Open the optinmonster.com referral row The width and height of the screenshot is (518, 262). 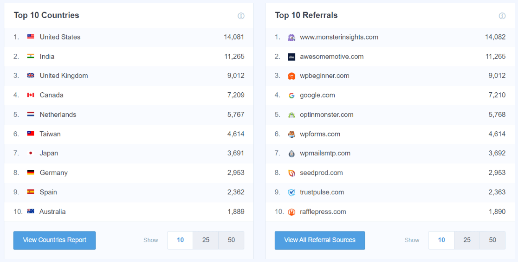click(x=326, y=115)
